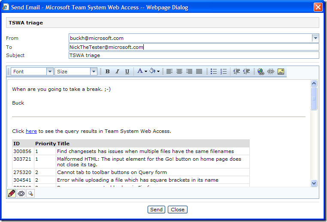
Task: Click ID cell 275320
Action: 22,172
